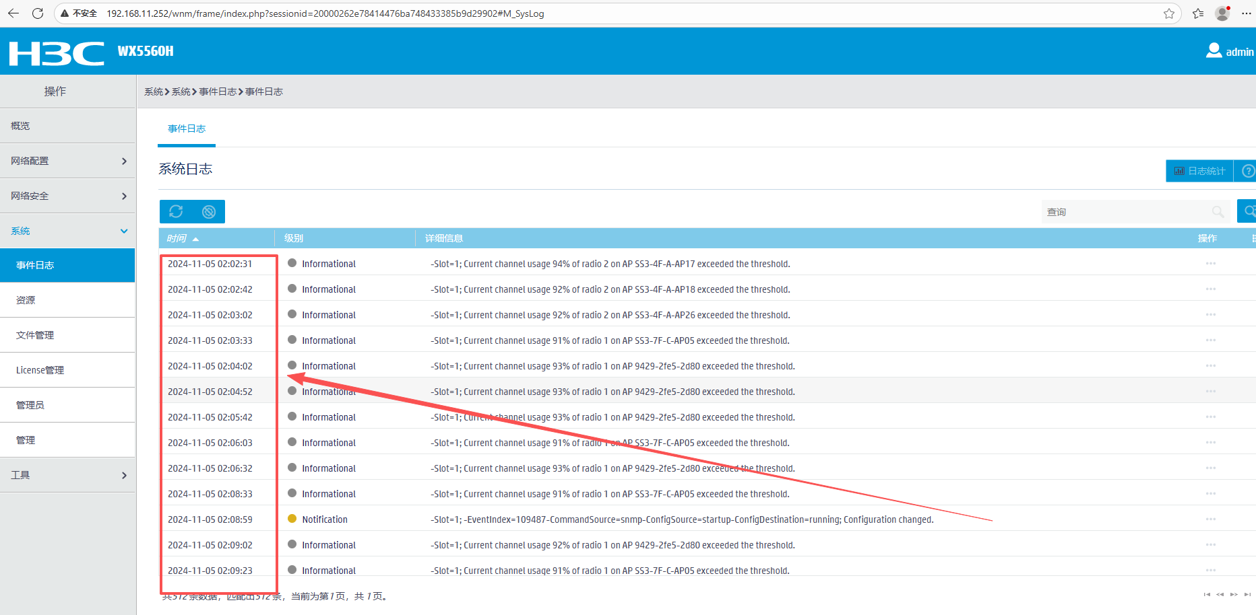Click the 级别 column header
This screenshot has width=1256, height=615.
tap(294, 238)
